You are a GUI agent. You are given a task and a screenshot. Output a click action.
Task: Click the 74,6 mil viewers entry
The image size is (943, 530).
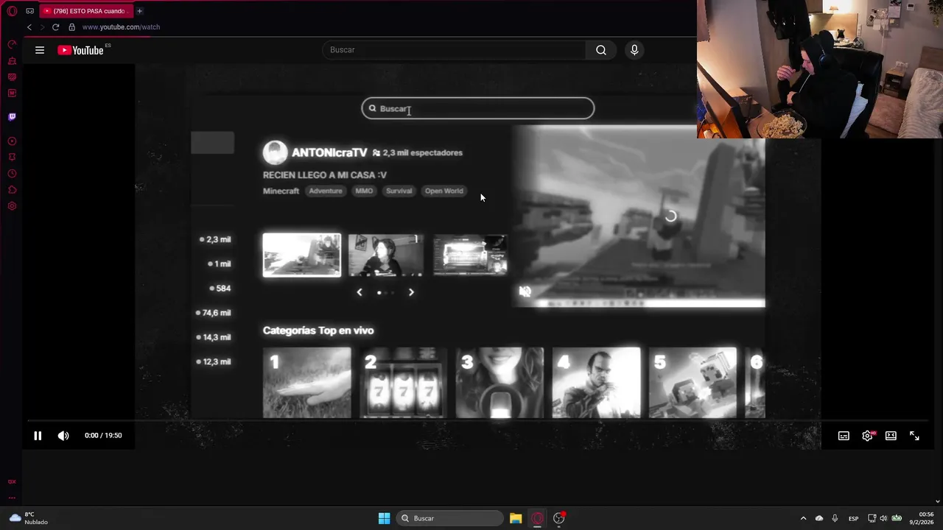213,313
